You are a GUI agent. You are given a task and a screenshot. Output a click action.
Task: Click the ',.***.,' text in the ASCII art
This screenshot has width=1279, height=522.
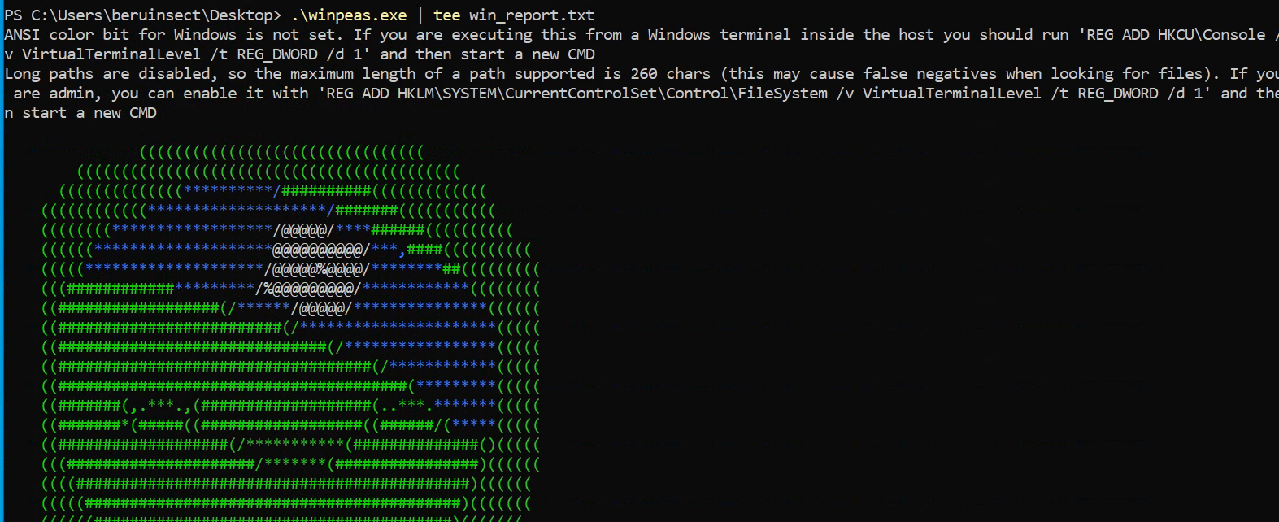[156, 405]
